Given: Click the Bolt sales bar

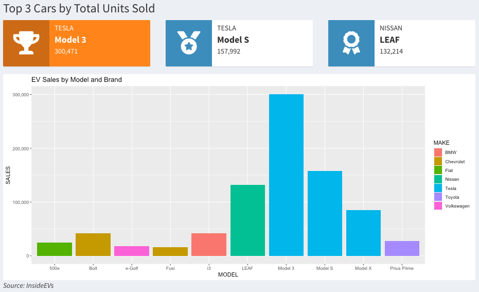Looking at the screenshot, I should click(x=93, y=245).
